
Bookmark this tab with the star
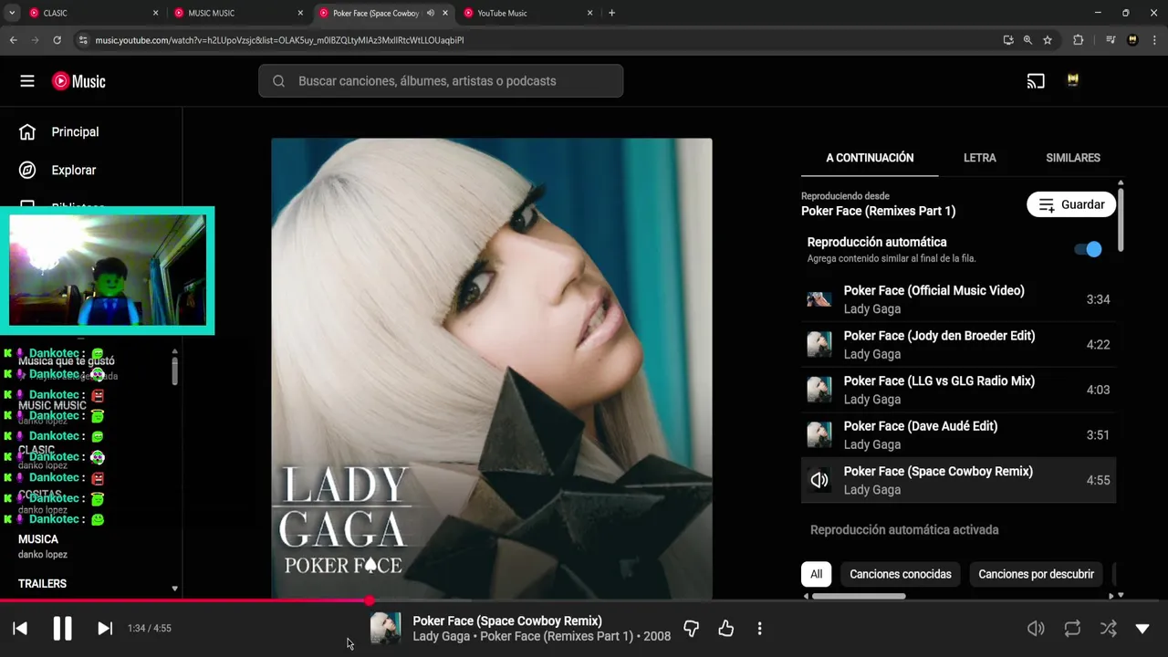1048,40
